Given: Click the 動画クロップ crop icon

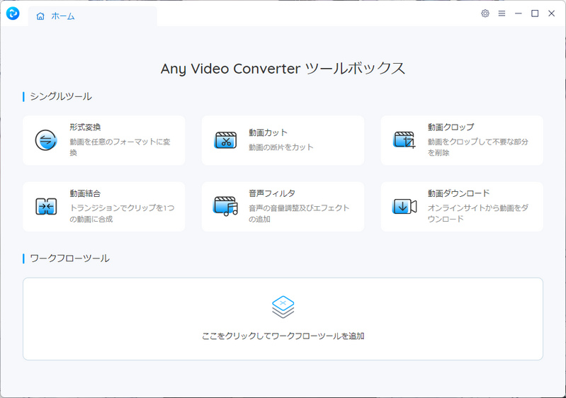Looking at the screenshot, I should click(404, 140).
